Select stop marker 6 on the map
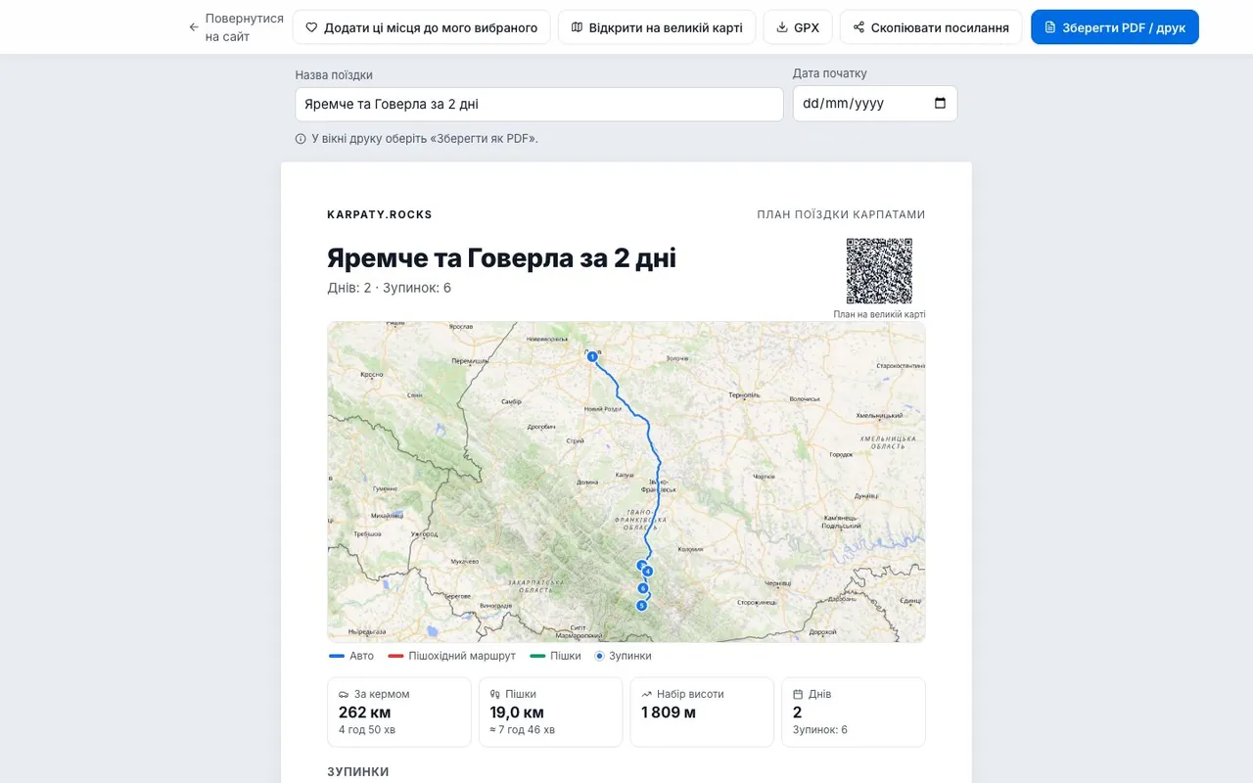 (x=643, y=588)
